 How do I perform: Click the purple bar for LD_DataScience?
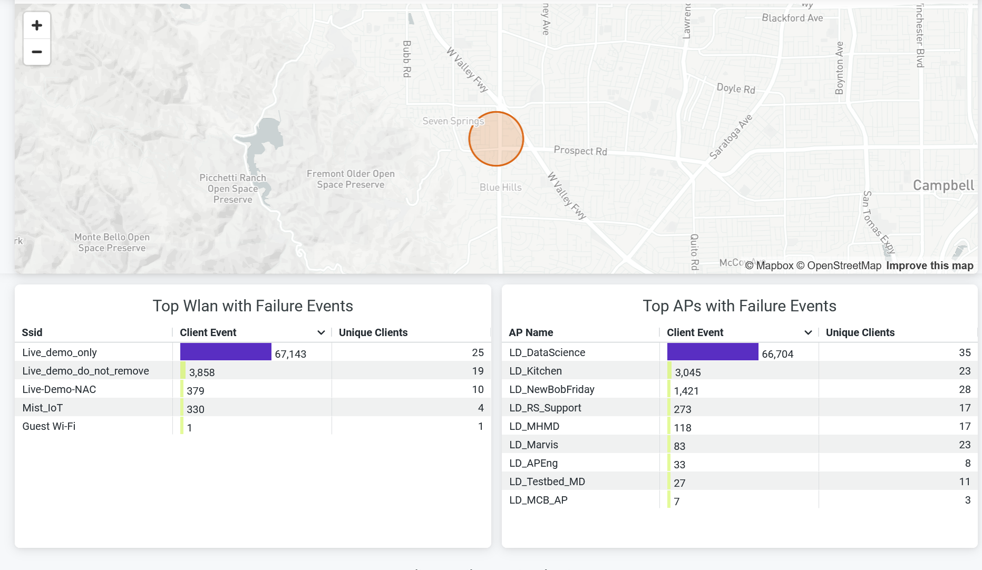pyautogui.click(x=713, y=352)
